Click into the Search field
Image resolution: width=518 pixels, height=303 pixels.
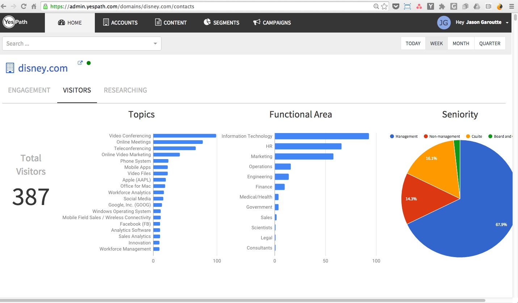pos(82,43)
